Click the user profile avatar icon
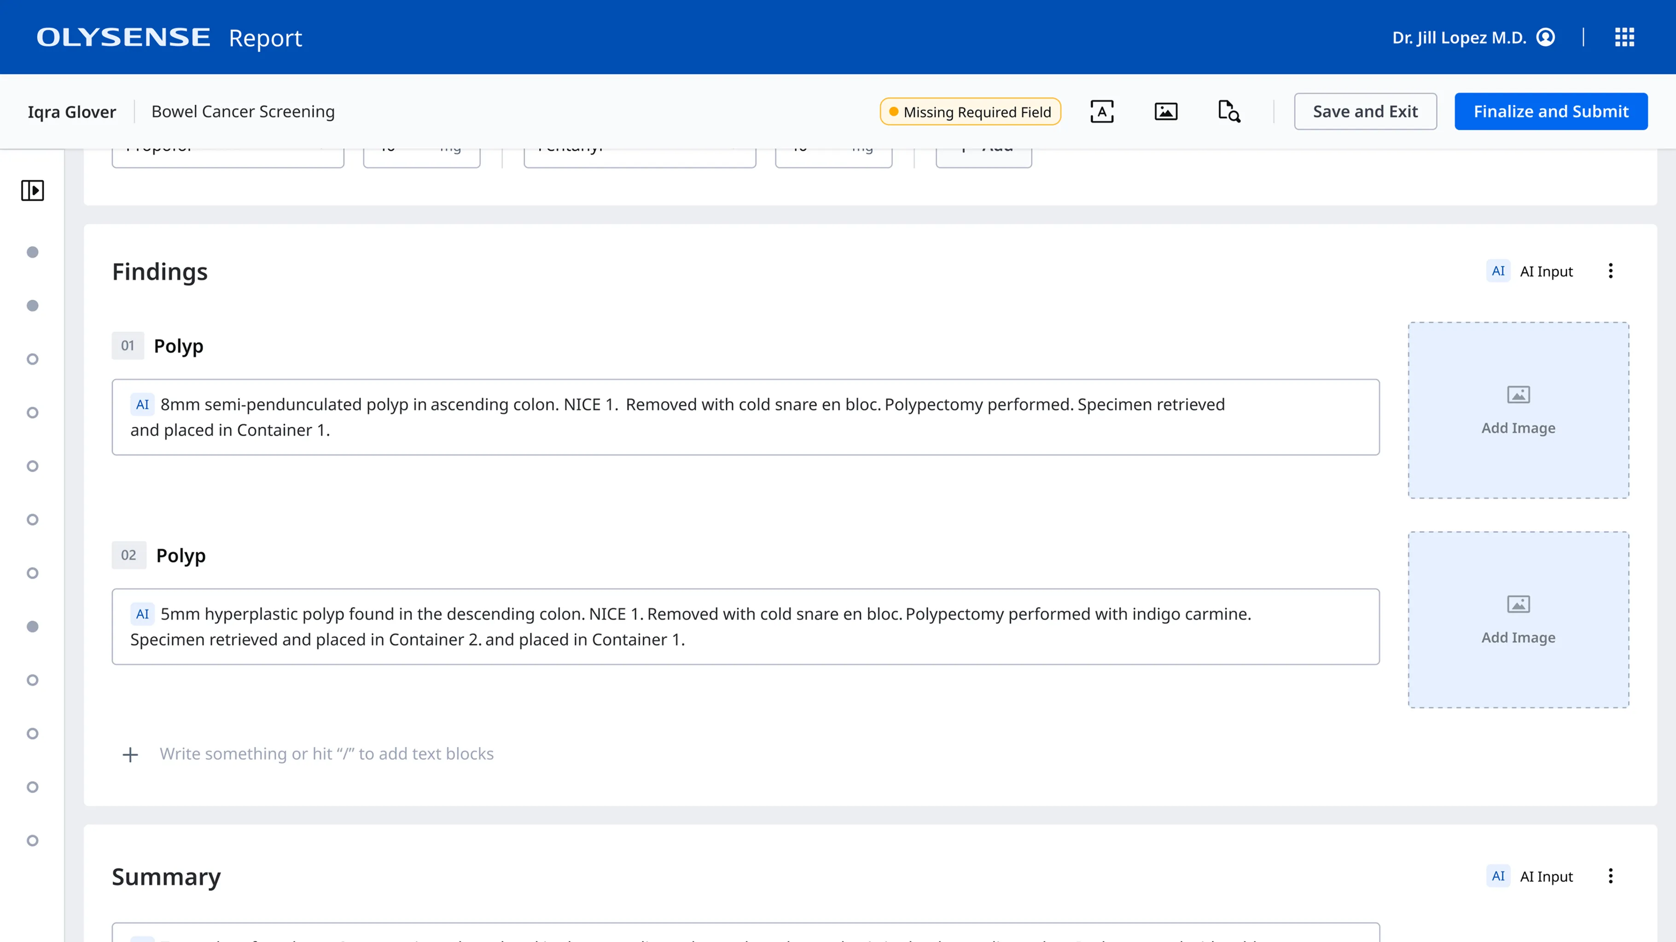The height and width of the screenshot is (942, 1676). point(1546,37)
